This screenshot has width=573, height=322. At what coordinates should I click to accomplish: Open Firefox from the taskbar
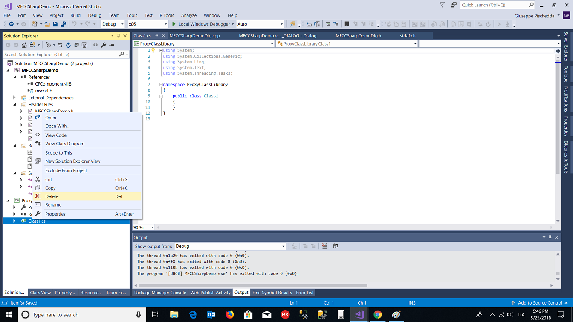230,315
